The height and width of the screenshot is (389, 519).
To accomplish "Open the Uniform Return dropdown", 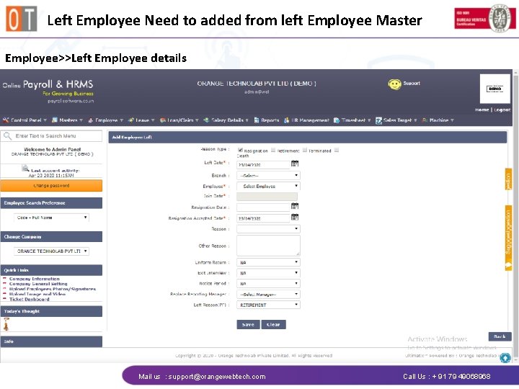I will coord(268,262).
